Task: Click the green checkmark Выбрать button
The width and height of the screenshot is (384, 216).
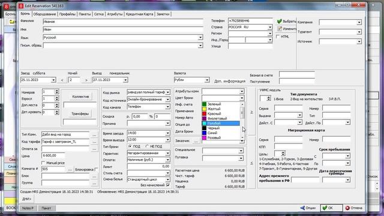Action: pyautogui.click(x=286, y=22)
